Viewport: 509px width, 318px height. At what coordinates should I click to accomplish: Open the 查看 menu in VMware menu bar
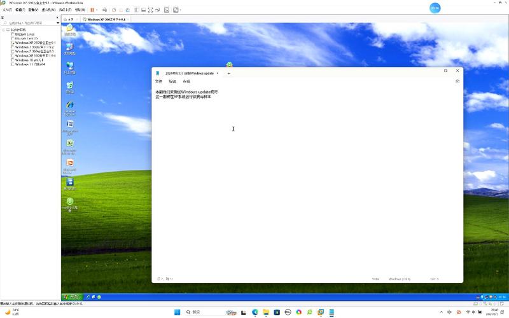(x=33, y=10)
